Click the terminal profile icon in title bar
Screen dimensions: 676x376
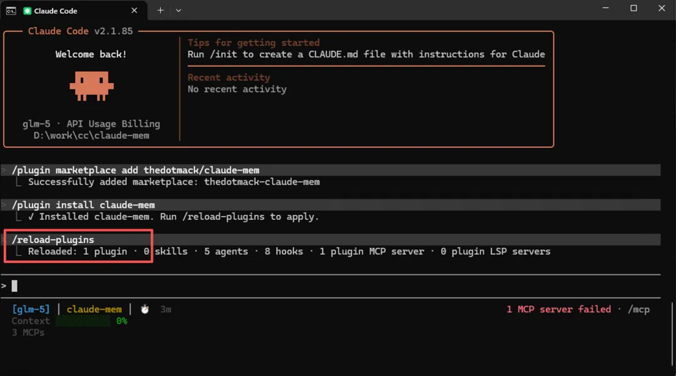pyautogui.click(x=11, y=11)
